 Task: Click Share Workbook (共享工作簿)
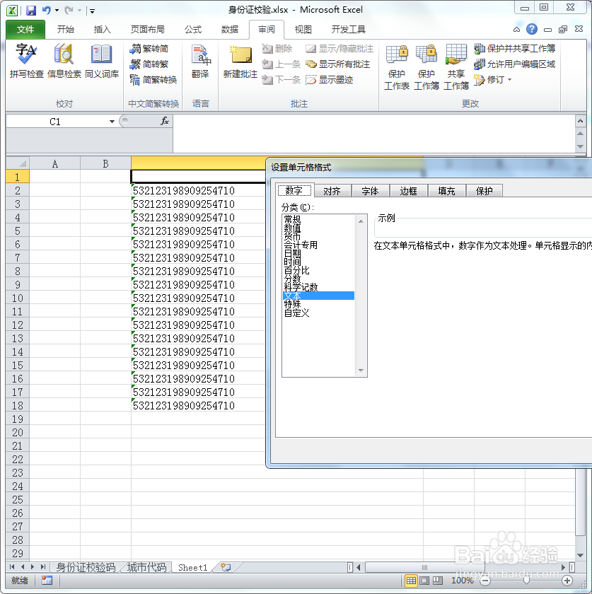[x=456, y=67]
